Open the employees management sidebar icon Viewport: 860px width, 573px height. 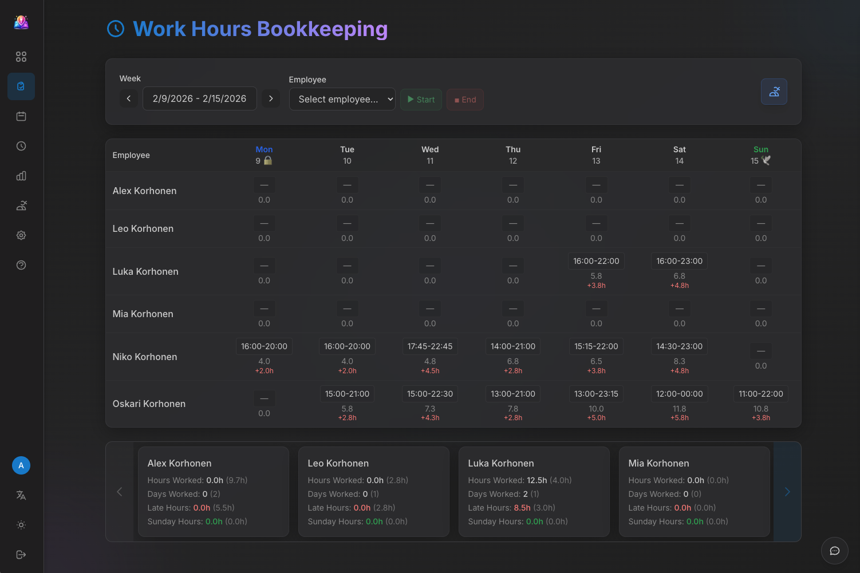click(x=21, y=206)
